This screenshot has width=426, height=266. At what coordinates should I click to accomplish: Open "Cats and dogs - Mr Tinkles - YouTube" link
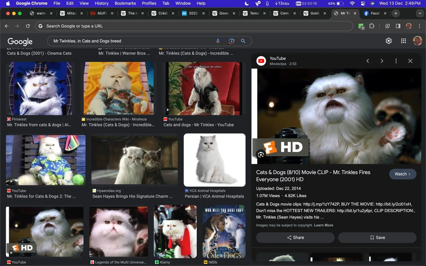click(x=199, y=125)
